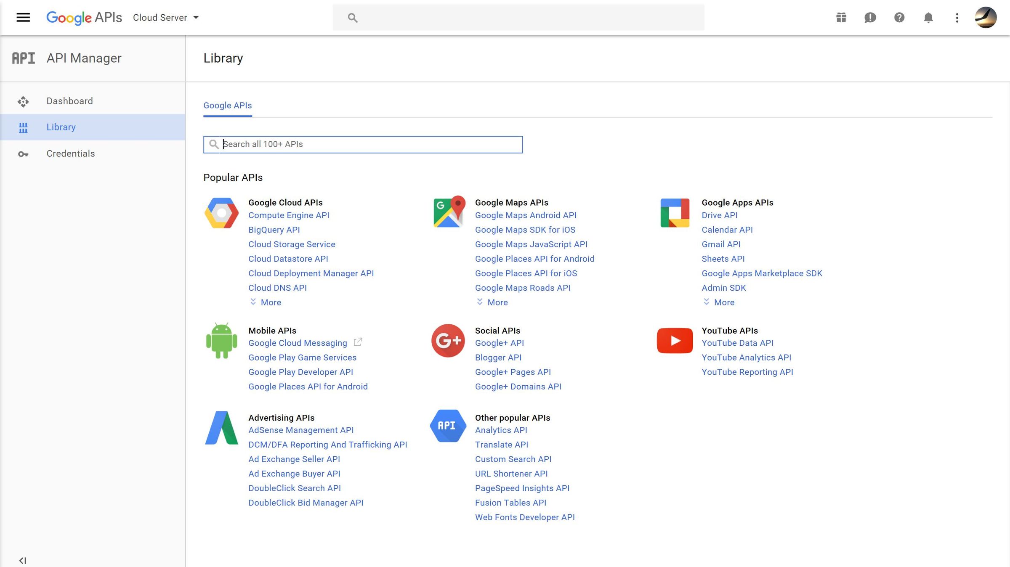Expand More under Google Maps APIs
1010x567 pixels.
coord(492,302)
